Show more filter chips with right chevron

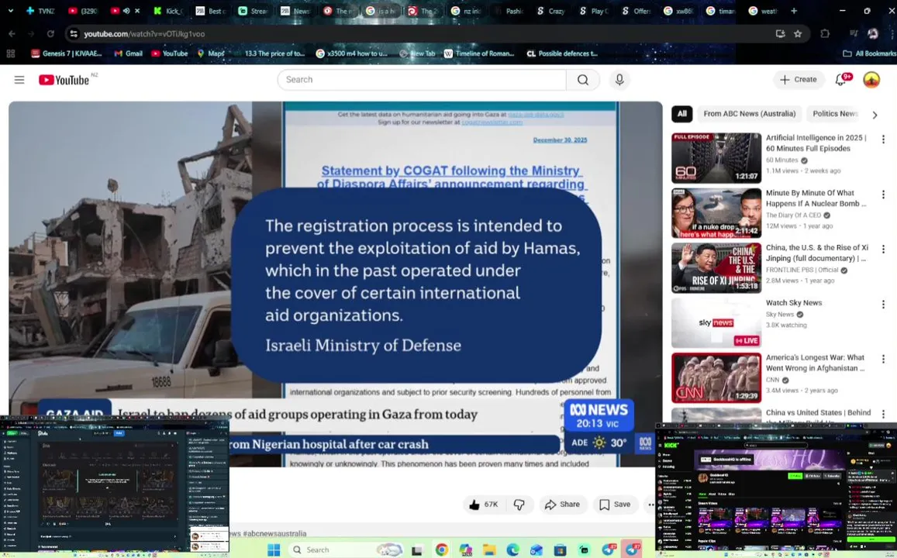pos(875,115)
